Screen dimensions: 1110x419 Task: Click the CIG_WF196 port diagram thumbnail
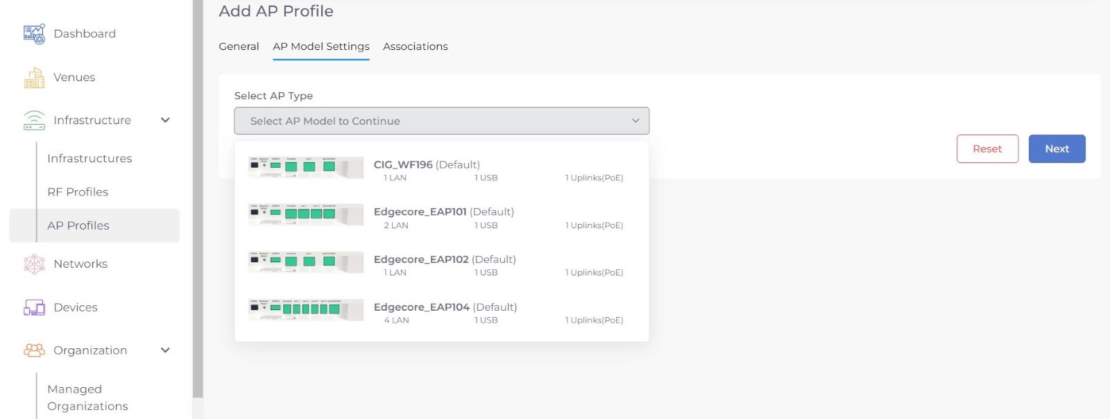pyautogui.click(x=306, y=167)
